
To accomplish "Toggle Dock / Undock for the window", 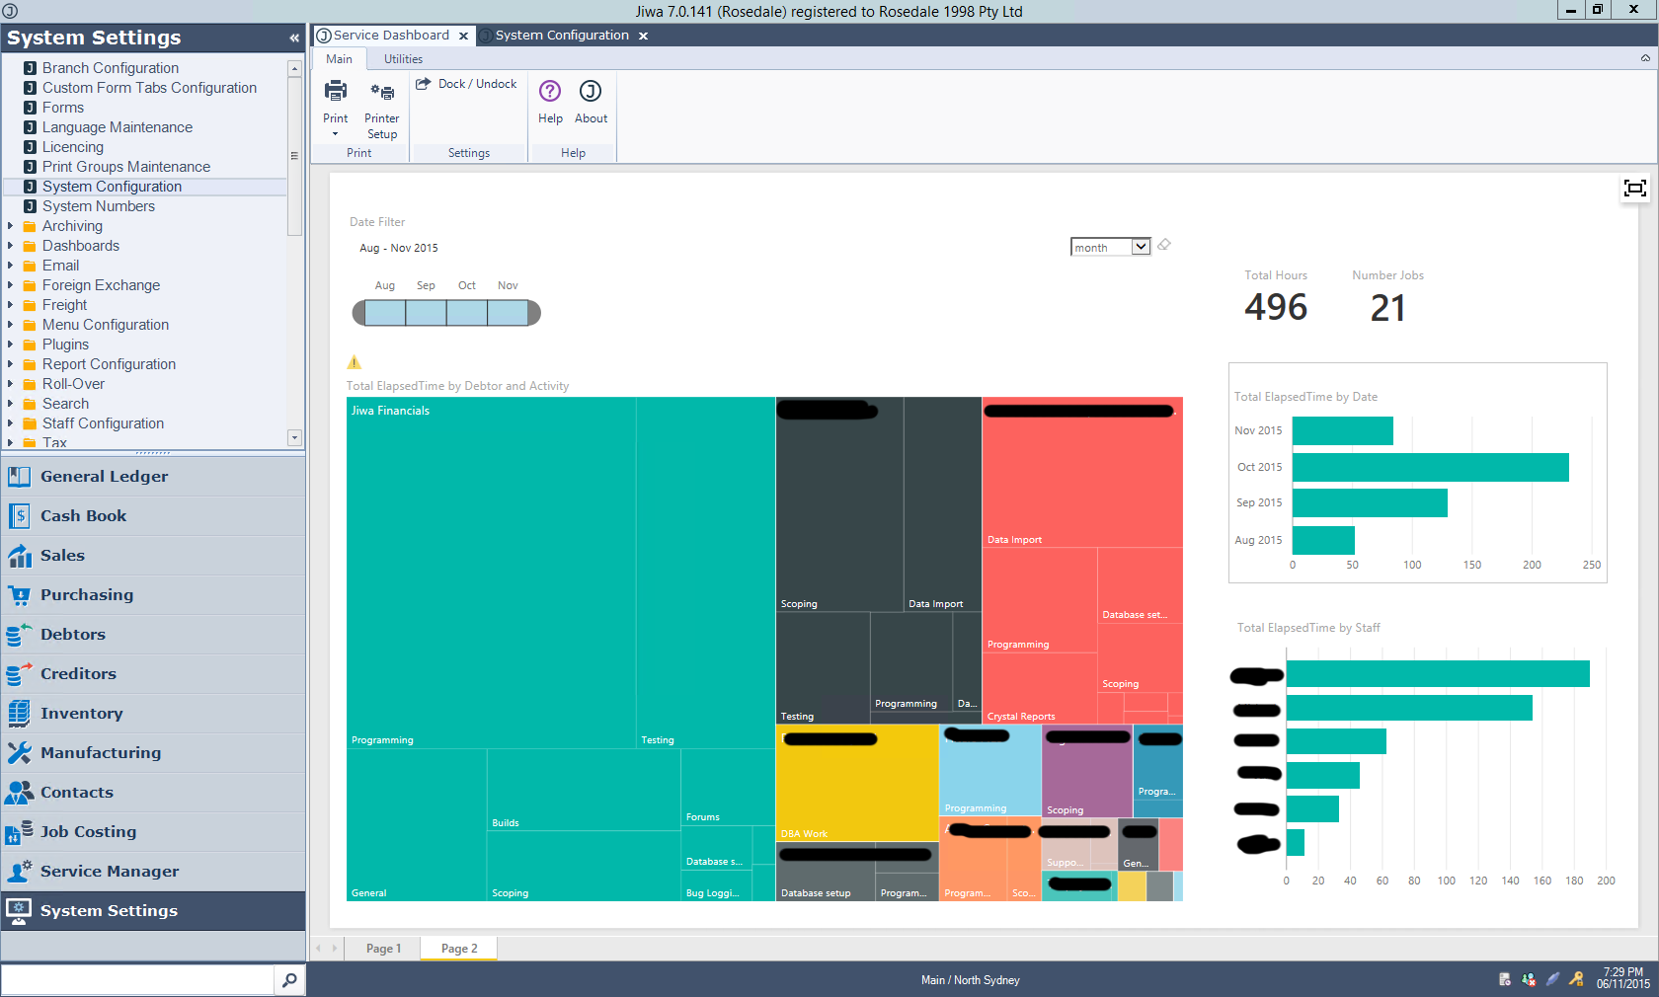I will (466, 84).
